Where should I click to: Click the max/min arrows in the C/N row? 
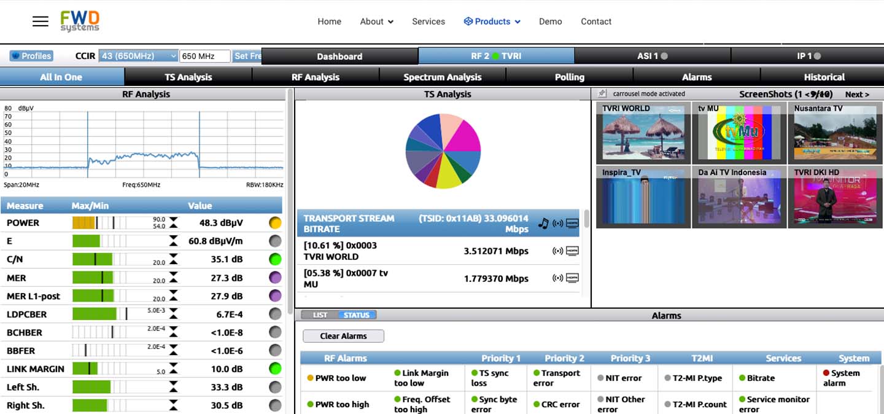(x=174, y=259)
